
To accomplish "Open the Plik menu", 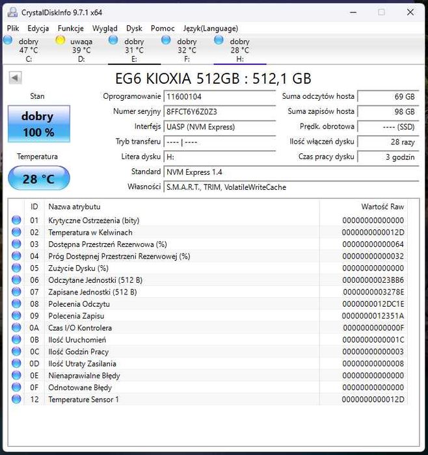I will (x=13, y=29).
